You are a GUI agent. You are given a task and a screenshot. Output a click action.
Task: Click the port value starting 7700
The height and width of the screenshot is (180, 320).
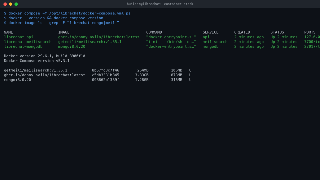(x=312, y=42)
